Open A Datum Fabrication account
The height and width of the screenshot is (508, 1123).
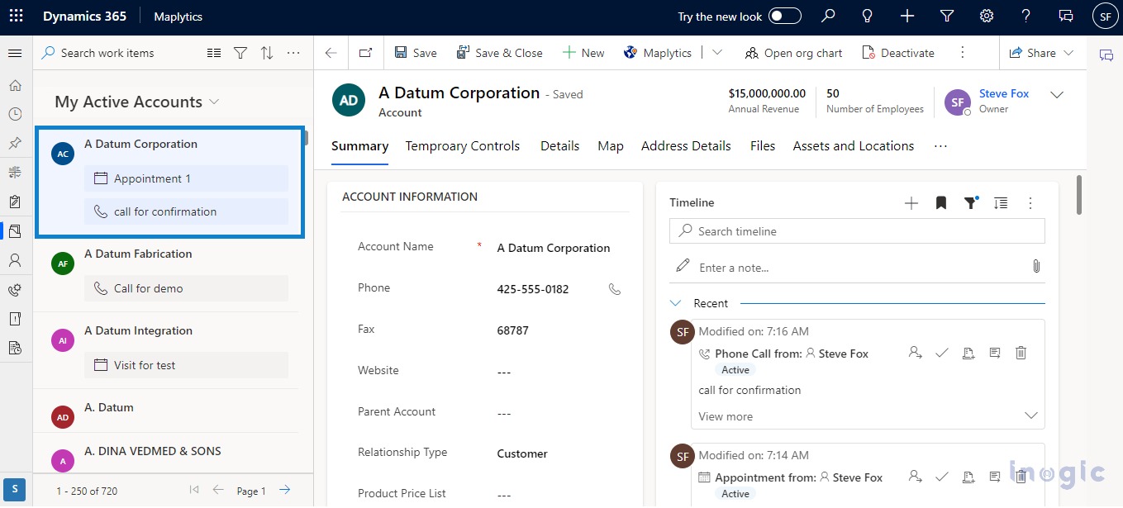[138, 254]
